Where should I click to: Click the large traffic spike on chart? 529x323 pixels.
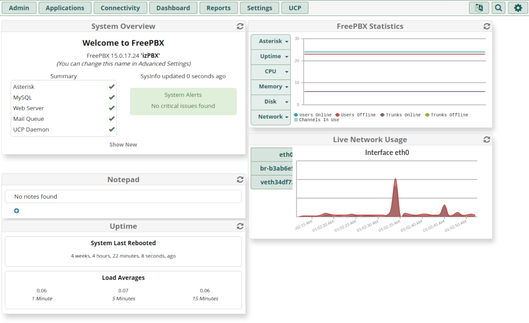pos(395,199)
